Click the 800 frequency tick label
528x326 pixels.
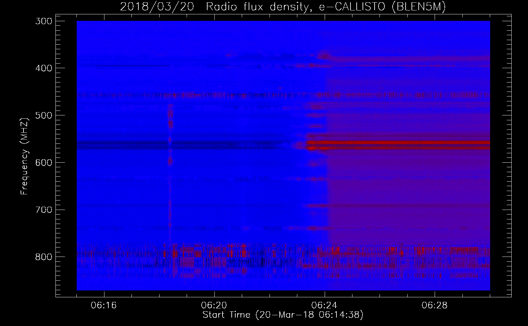click(43, 257)
